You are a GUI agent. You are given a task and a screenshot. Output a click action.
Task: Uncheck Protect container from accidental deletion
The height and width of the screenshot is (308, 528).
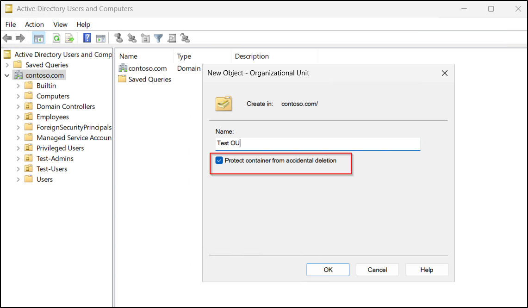pyautogui.click(x=219, y=160)
